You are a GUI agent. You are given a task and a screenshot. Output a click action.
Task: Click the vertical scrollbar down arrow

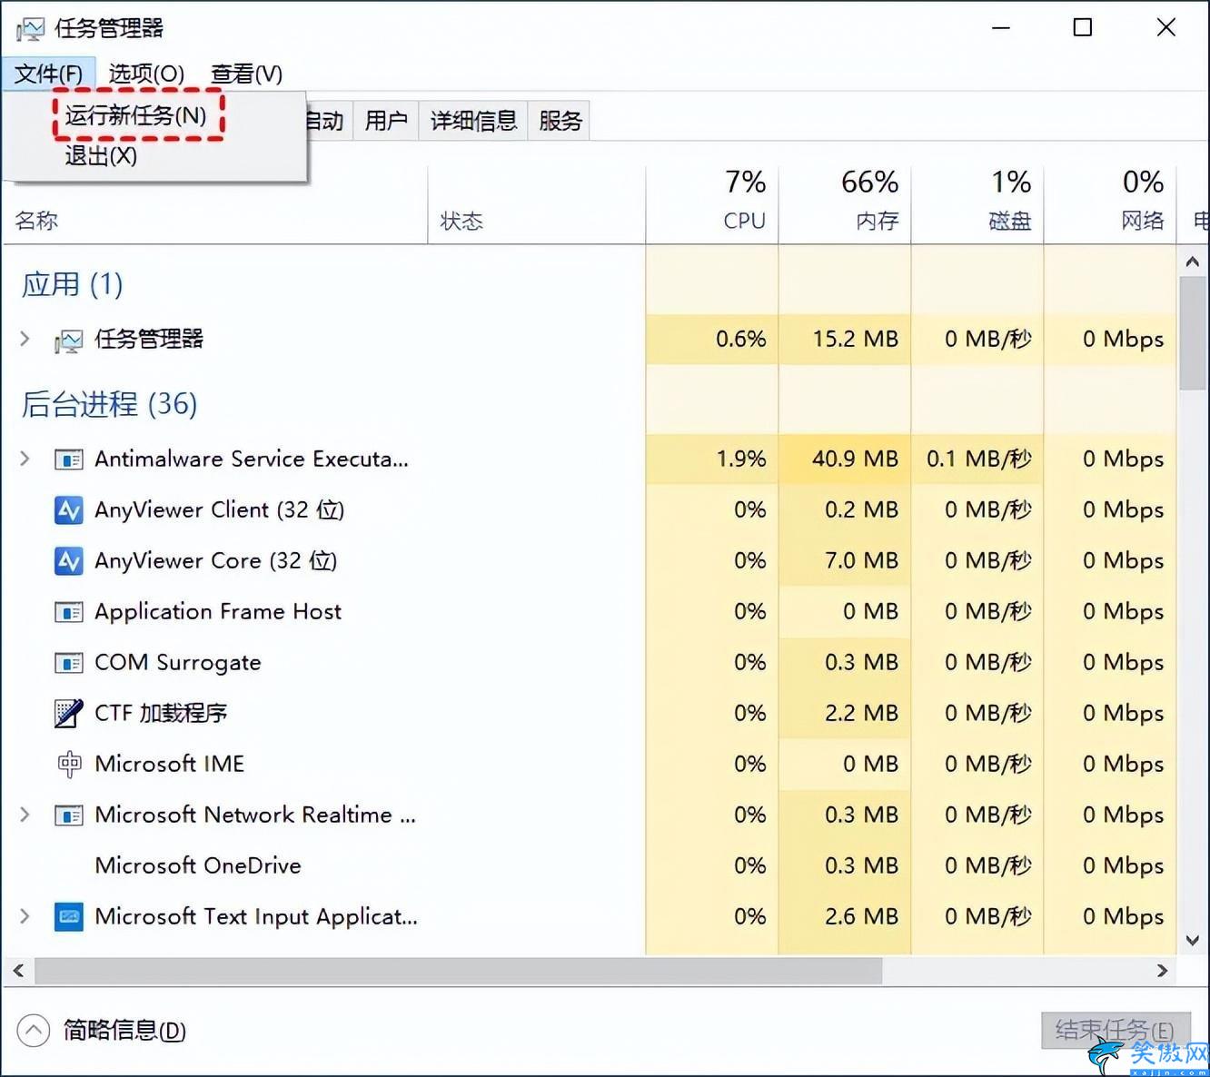[x=1193, y=941]
